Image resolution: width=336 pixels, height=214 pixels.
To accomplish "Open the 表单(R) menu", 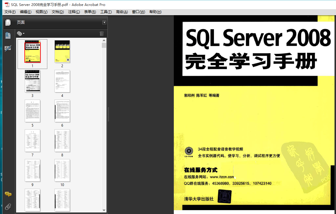I will [x=90, y=12].
